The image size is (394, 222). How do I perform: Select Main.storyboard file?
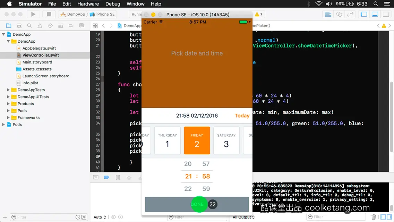click(37, 62)
